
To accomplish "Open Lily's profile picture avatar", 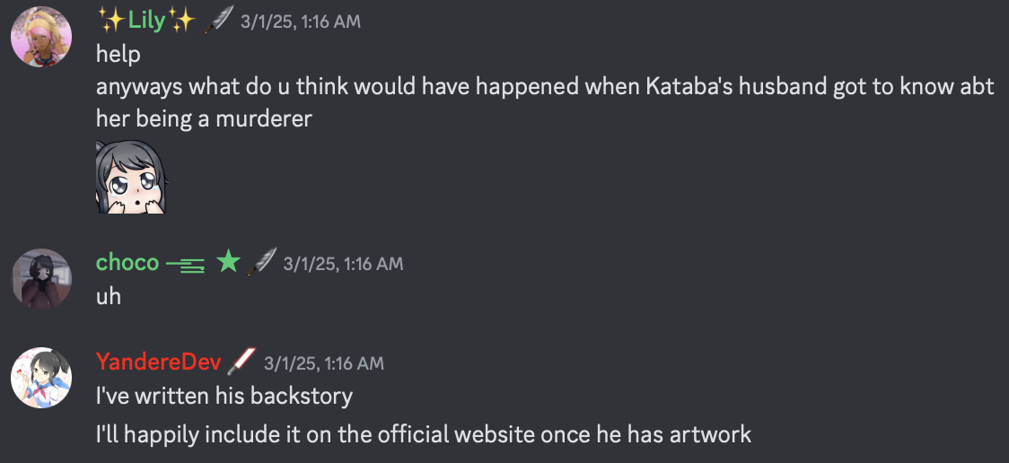I will [41, 37].
